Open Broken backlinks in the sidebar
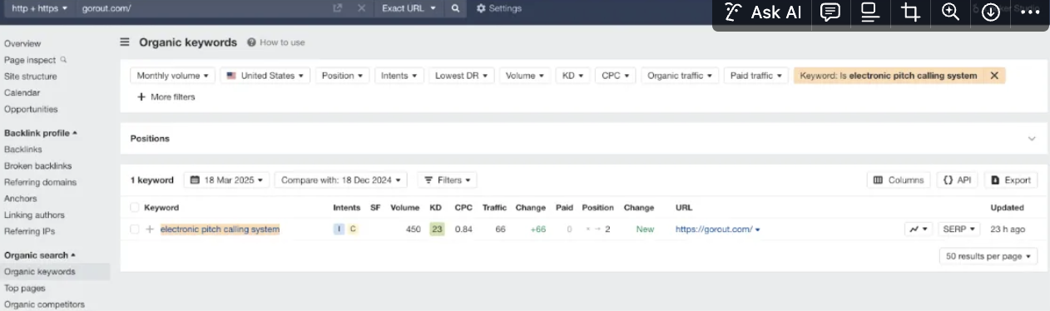Image resolution: width=1050 pixels, height=311 pixels. point(38,165)
